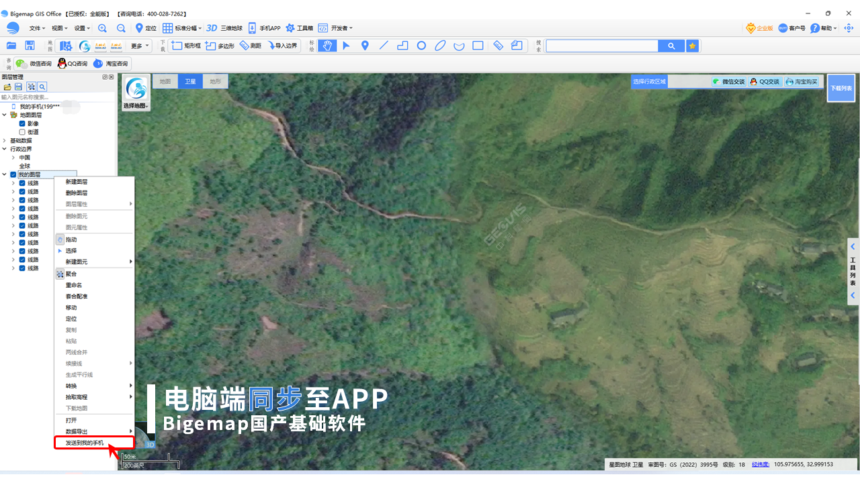Click the 微信咨询 button
Image resolution: width=860 pixels, height=483 pixels.
click(34, 64)
